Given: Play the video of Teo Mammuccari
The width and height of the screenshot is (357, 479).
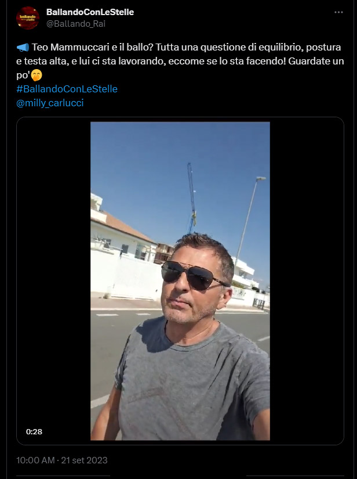Looking at the screenshot, I should [x=180, y=281].
